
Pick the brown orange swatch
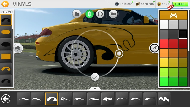[x=183, y=53]
